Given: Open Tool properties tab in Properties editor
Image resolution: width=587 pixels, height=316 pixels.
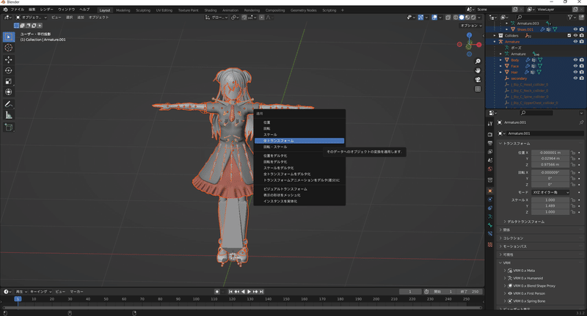Looking at the screenshot, I should [x=490, y=124].
